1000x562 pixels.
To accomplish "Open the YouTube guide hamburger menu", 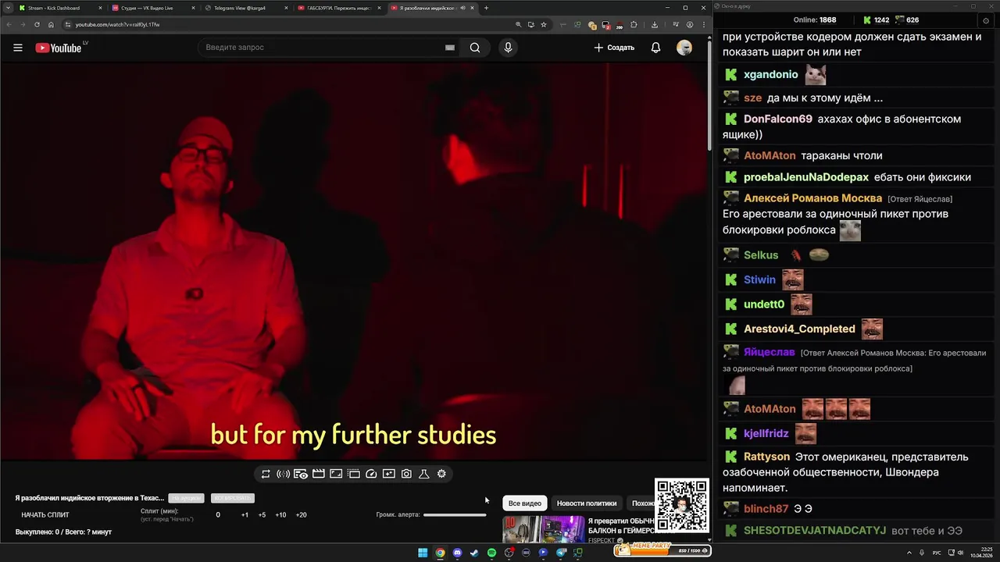I will (x=18, y=48).
